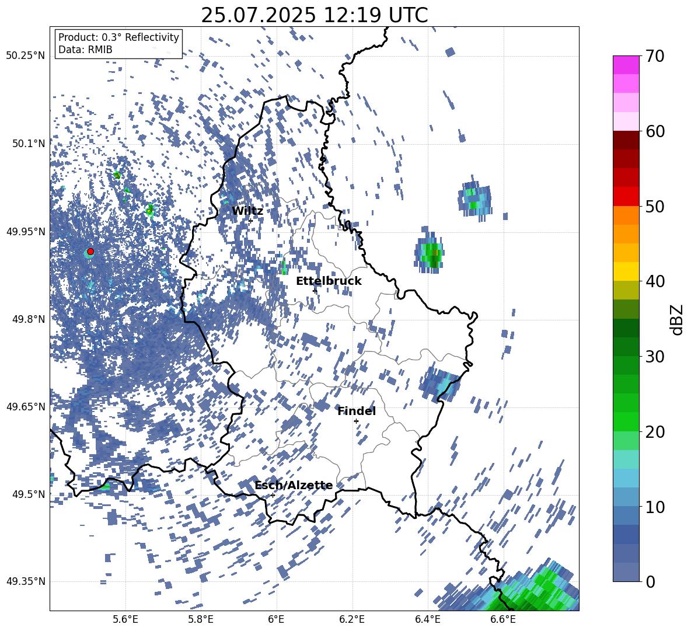The image size is (691, 631).
Task: Click the Wiltz city label
Action: click(x=247, y=211)
